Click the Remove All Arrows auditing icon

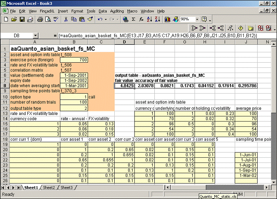pos(230,28)
